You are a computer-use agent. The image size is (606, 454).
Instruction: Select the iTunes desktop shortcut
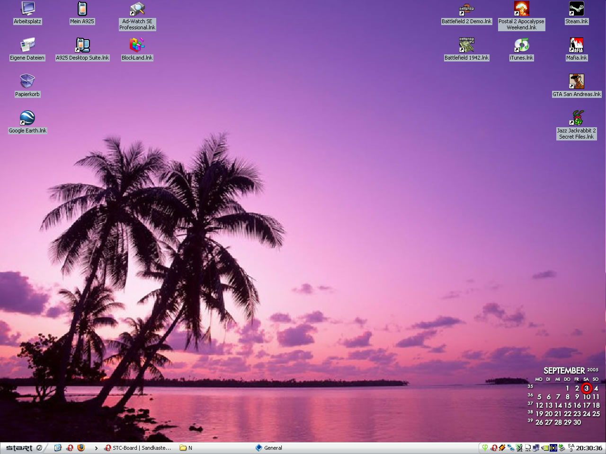[521, 45]
